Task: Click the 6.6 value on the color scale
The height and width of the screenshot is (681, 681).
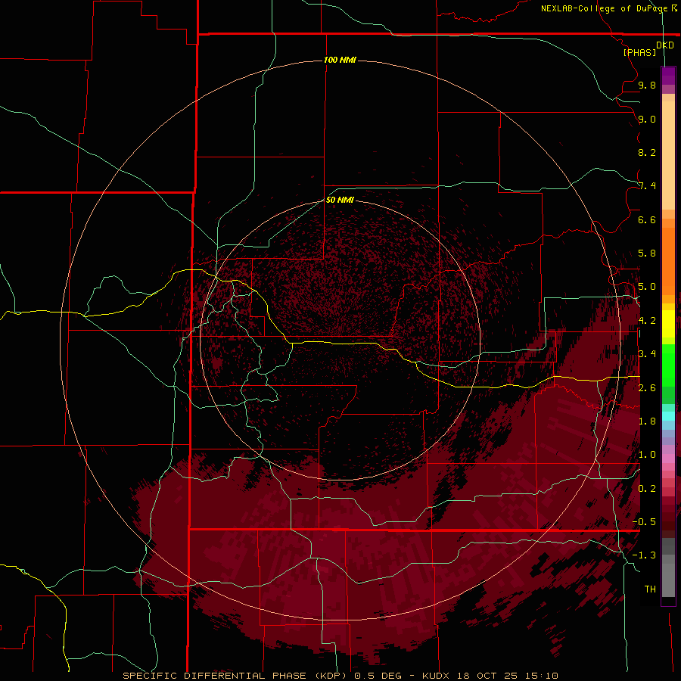Action: pyautogui.click(x=647, y=219)
